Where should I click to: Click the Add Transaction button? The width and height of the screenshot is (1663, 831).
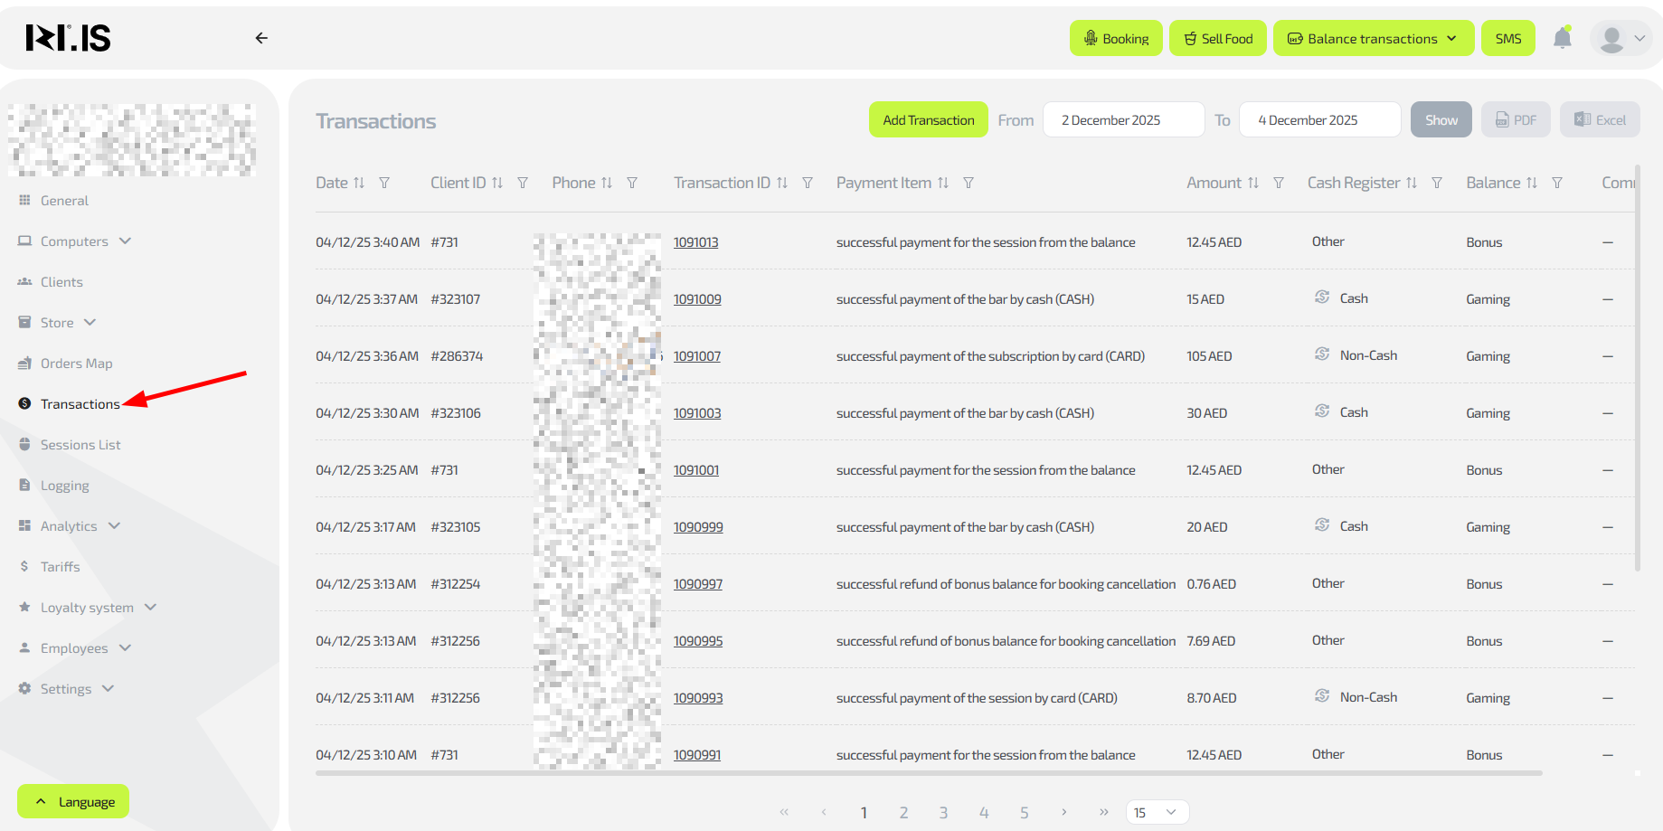point(928,120)
